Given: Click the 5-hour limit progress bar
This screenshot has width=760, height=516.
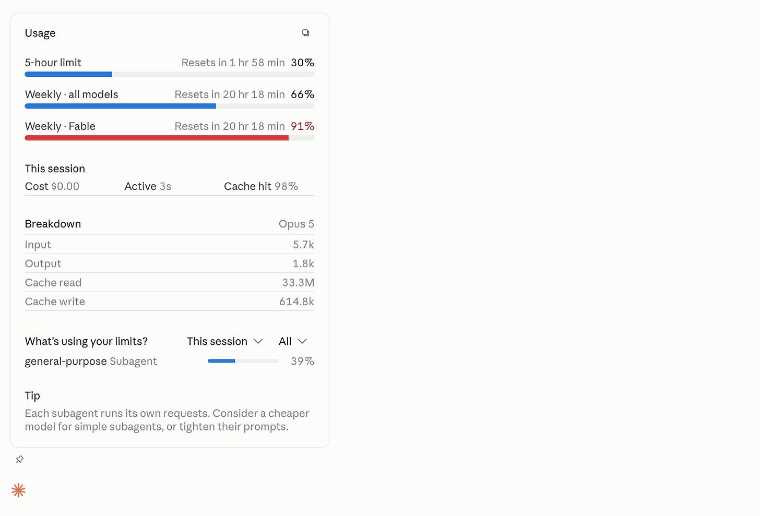Looking at the screenshot, I should [x=170, y=74].
